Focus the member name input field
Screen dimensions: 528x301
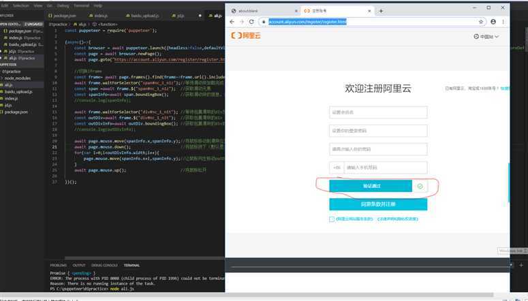pyautogui.click(x=378, y=112)
